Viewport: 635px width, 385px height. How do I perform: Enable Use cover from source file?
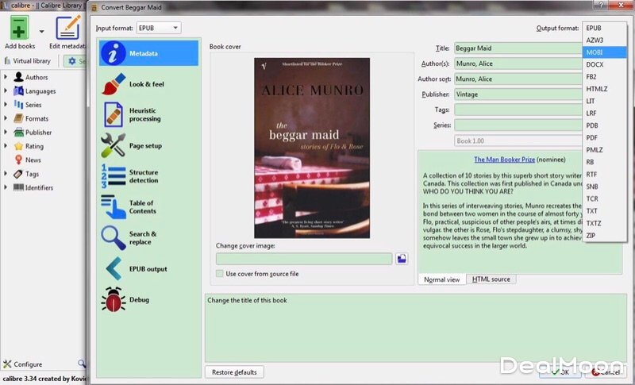click(x=220, y=274)
